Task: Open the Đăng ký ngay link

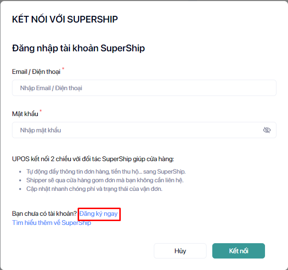Action: point(98,213)
